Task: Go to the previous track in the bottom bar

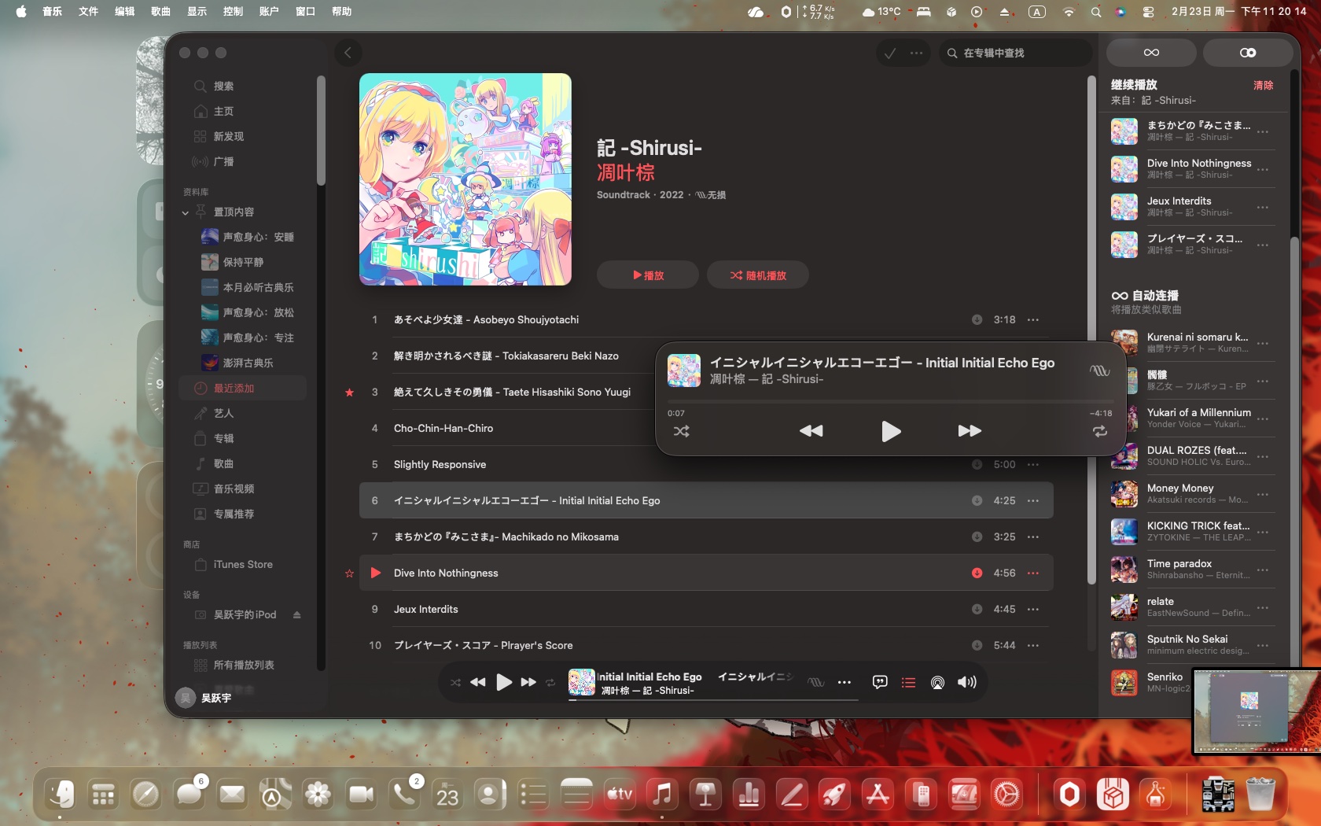Action: pos(478,682)
